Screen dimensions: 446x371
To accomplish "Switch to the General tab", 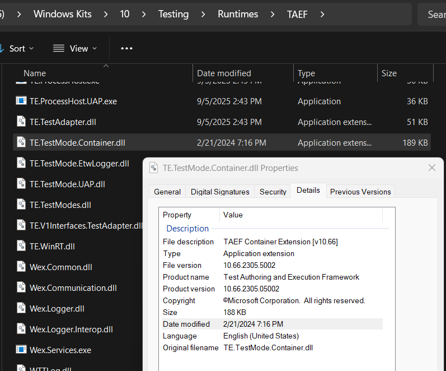I will 167,192.
